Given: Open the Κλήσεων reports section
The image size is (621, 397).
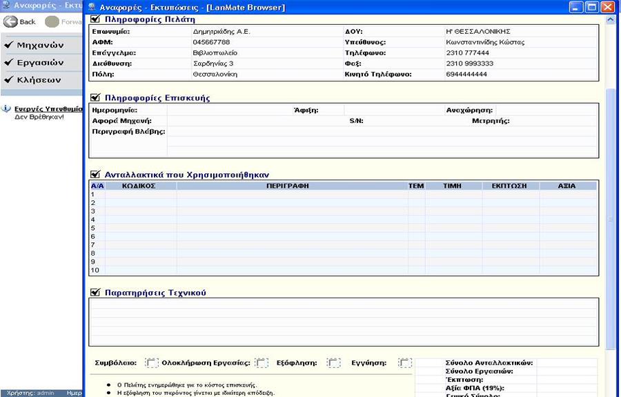Looking at the screenshot, I should click(x=39, y=80).
